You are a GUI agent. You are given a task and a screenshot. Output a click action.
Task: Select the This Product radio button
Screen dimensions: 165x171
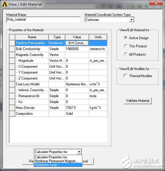coord(126,46)
